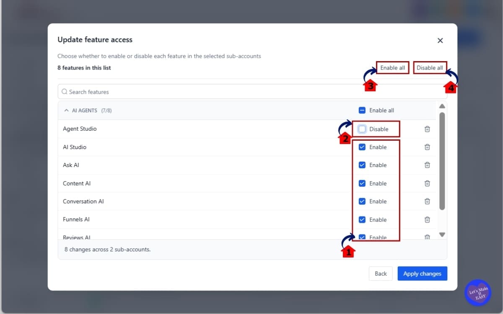Collapse the AI AGENTS section

coord(66,111)
